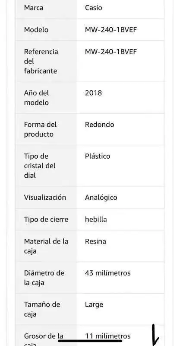Select MW-240-1BVEF in Referencia row
Screen dimensions: 180x346
tap(111, 51)
